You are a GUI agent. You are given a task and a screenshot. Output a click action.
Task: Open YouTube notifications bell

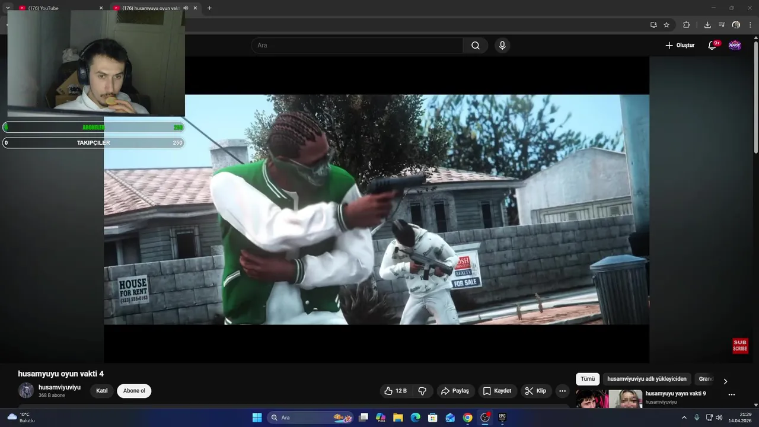[713, 46]
